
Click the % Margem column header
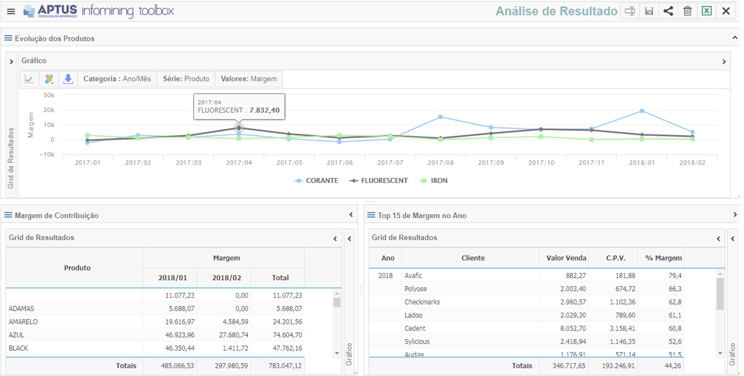[x=663, y=258]
